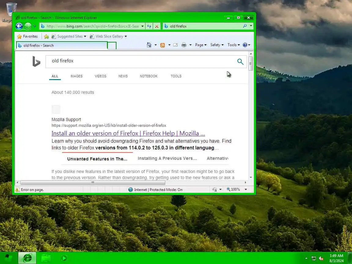Open recent pages dropdown beside Forward button
The image size is (352, 264).
pos(35,26)
